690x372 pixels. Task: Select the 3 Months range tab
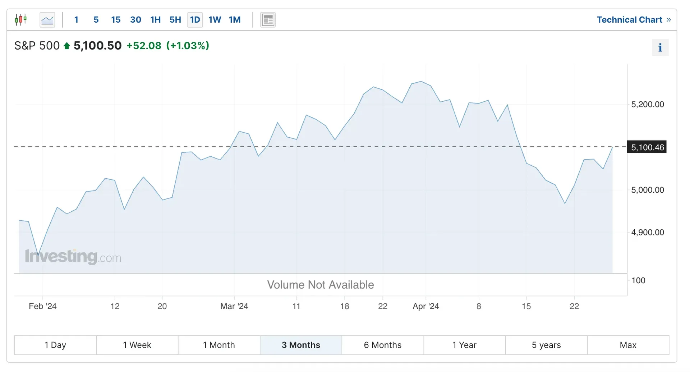(301, 345)
